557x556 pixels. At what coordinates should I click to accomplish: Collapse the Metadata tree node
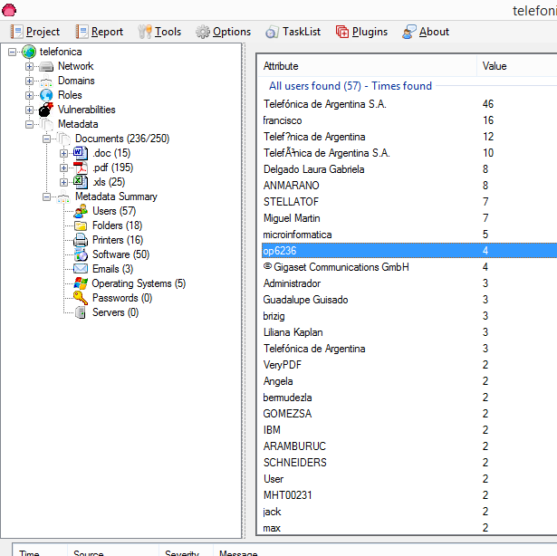(30, 124)
